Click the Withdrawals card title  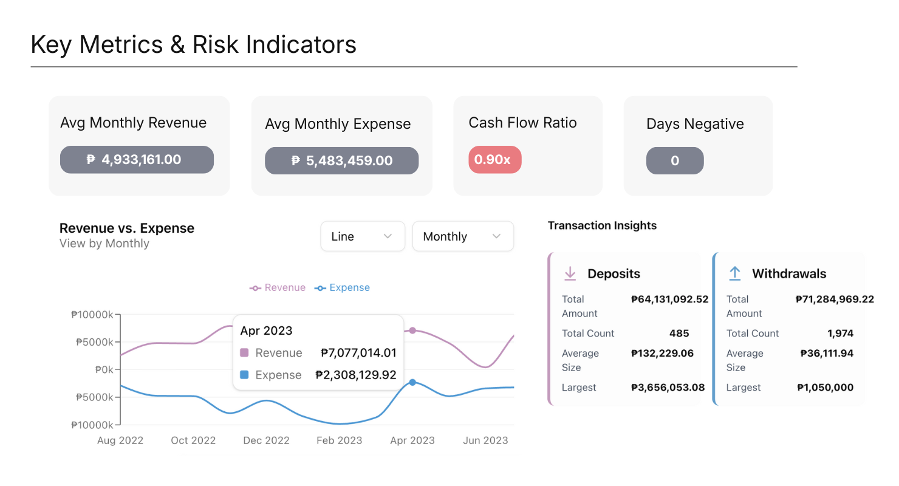[x=789, y=274]
